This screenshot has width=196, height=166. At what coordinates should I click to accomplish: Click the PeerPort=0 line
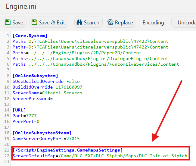(26, 121)
